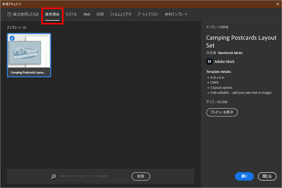
Task: Click the プレビューを表示 button
Action: pos(222,112)
